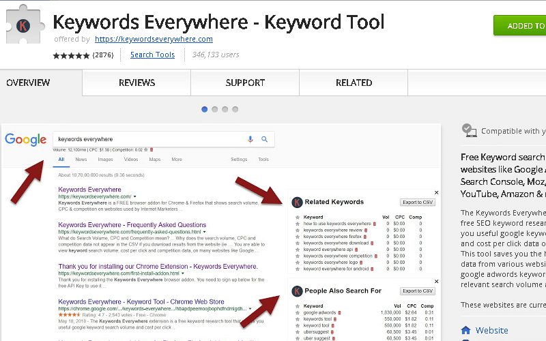
Task: Select the News search tab
Action: pos(81,160)
